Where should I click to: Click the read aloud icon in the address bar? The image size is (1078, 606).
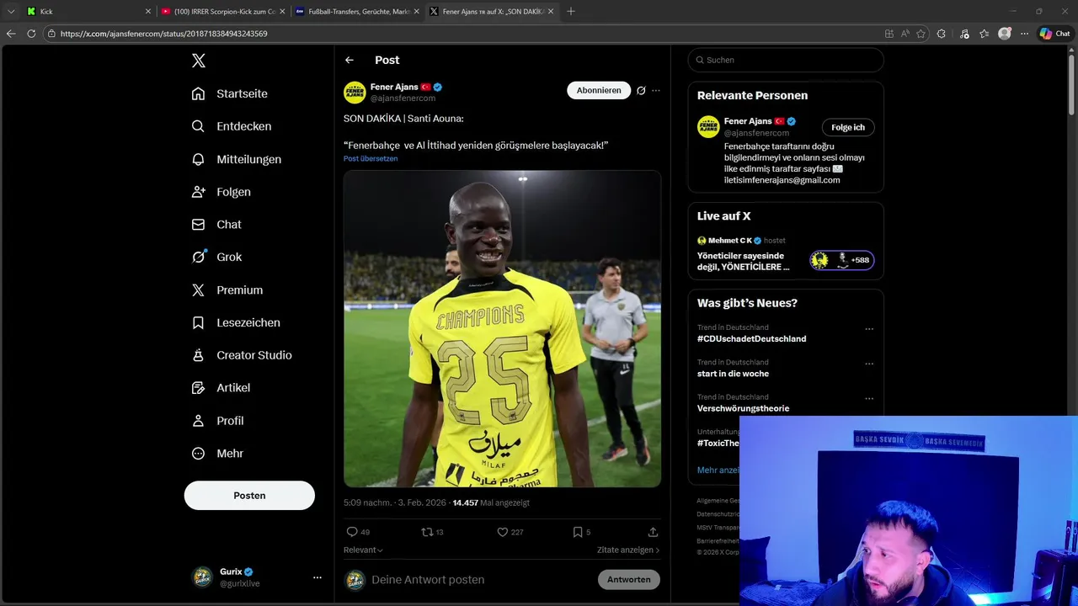pyautogui.click(x=905, y=34)
